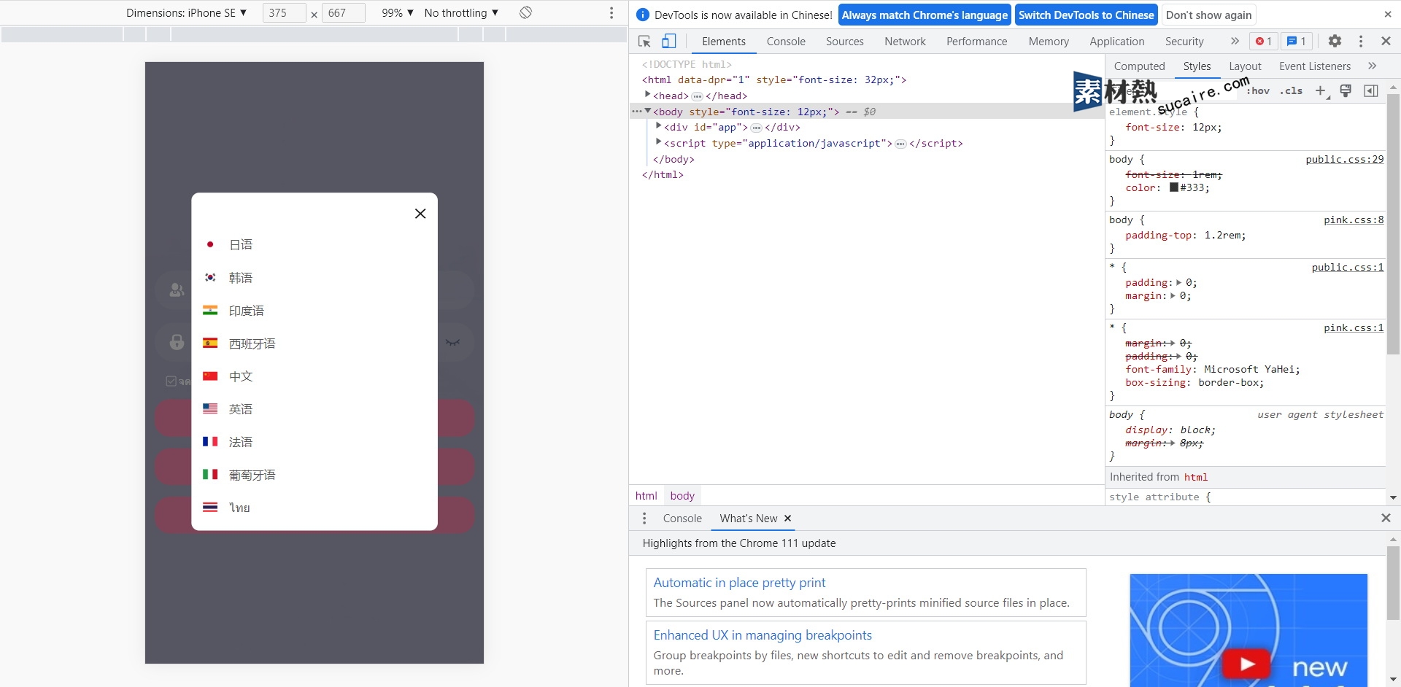Show more DevTools panel tabs
Screen dimensions: 1401x687
tap(1235, 42)
